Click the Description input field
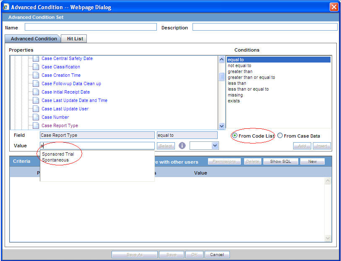The height and width of the screenshot is (261, 341). coord(265,27)
